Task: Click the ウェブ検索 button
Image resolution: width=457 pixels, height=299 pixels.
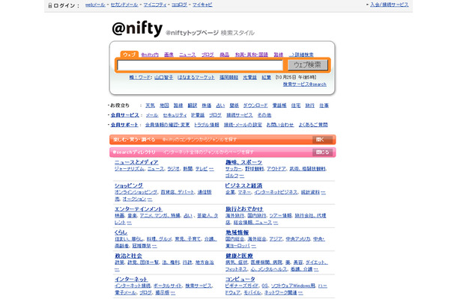Action: click(x=307, y=65)
